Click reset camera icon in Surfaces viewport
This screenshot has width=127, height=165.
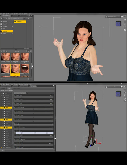pos(125,101)
